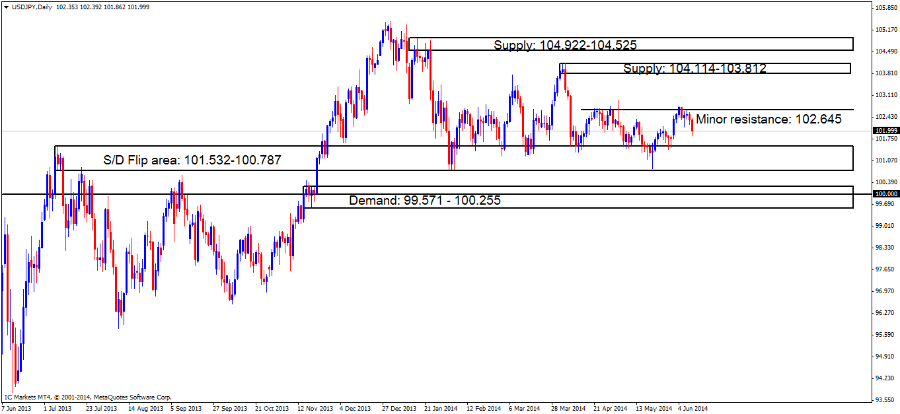Click the 4 Dec 2013 date label
This screenshot has height=414, width=900.
[356, 409]
